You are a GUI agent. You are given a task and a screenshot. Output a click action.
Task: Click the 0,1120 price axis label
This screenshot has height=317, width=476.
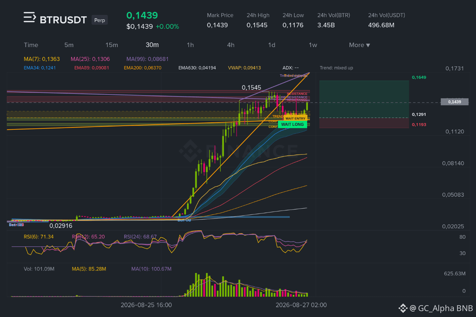click(x=455, y=132)
